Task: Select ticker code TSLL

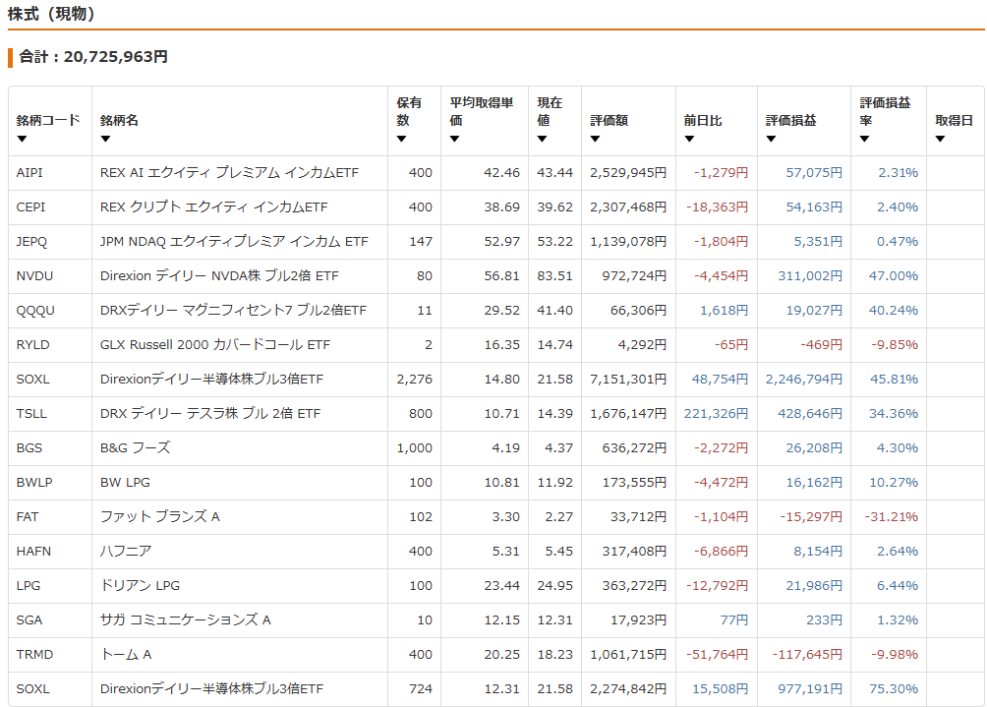Action: (31, 414)
